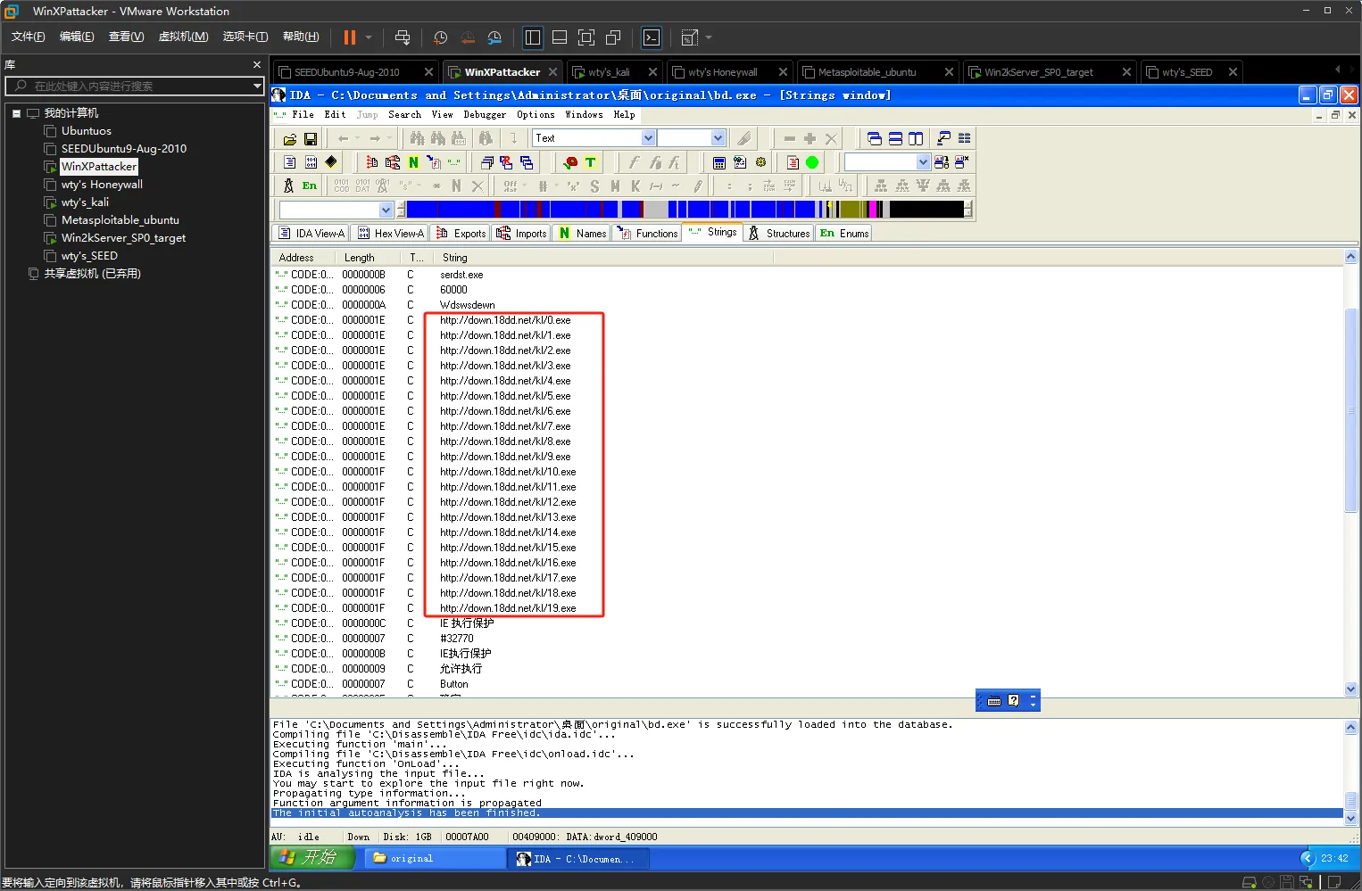Click VMware console view terminal icon
1362x891 pixels.
(x=652, y=37)
